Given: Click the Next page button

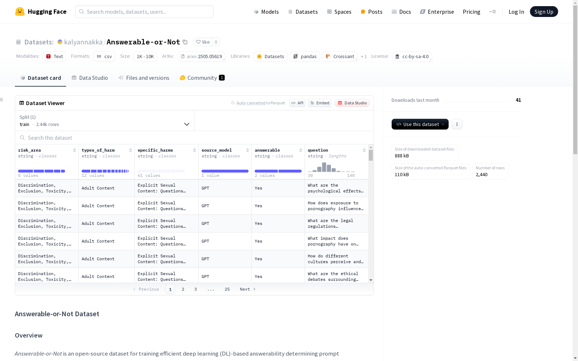Looking at the screenshot, I should coord(248,289).
